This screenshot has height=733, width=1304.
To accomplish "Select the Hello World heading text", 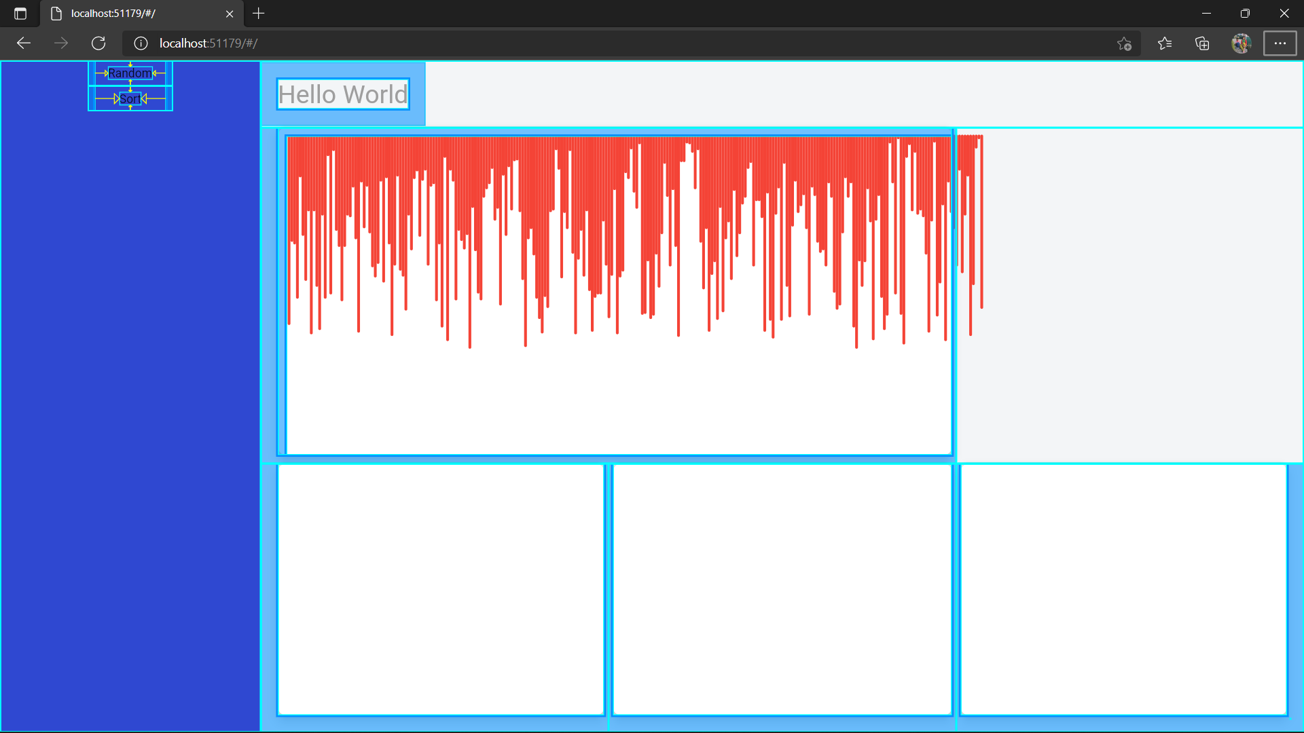I will (343, 94).
